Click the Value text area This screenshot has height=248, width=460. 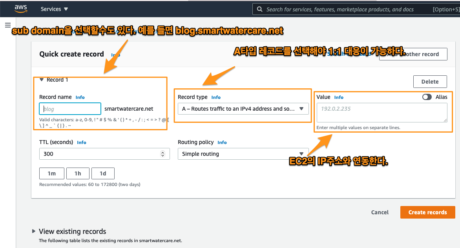pos(382,113)
